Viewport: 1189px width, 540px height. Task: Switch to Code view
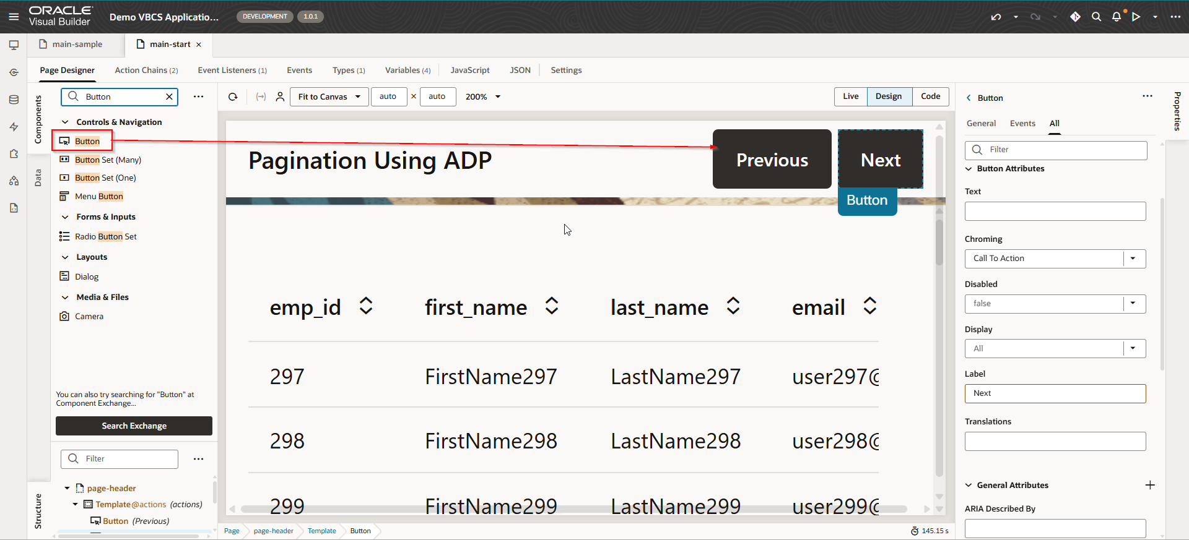tap(930, 96)
